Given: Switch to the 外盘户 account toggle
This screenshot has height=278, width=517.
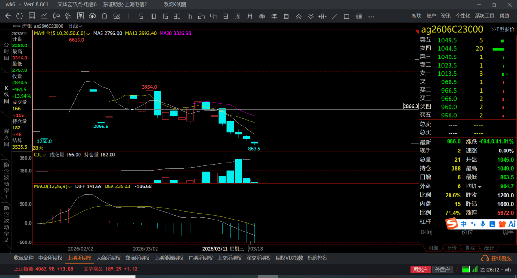Looking at the screenshot, I should tap(442, 269).
